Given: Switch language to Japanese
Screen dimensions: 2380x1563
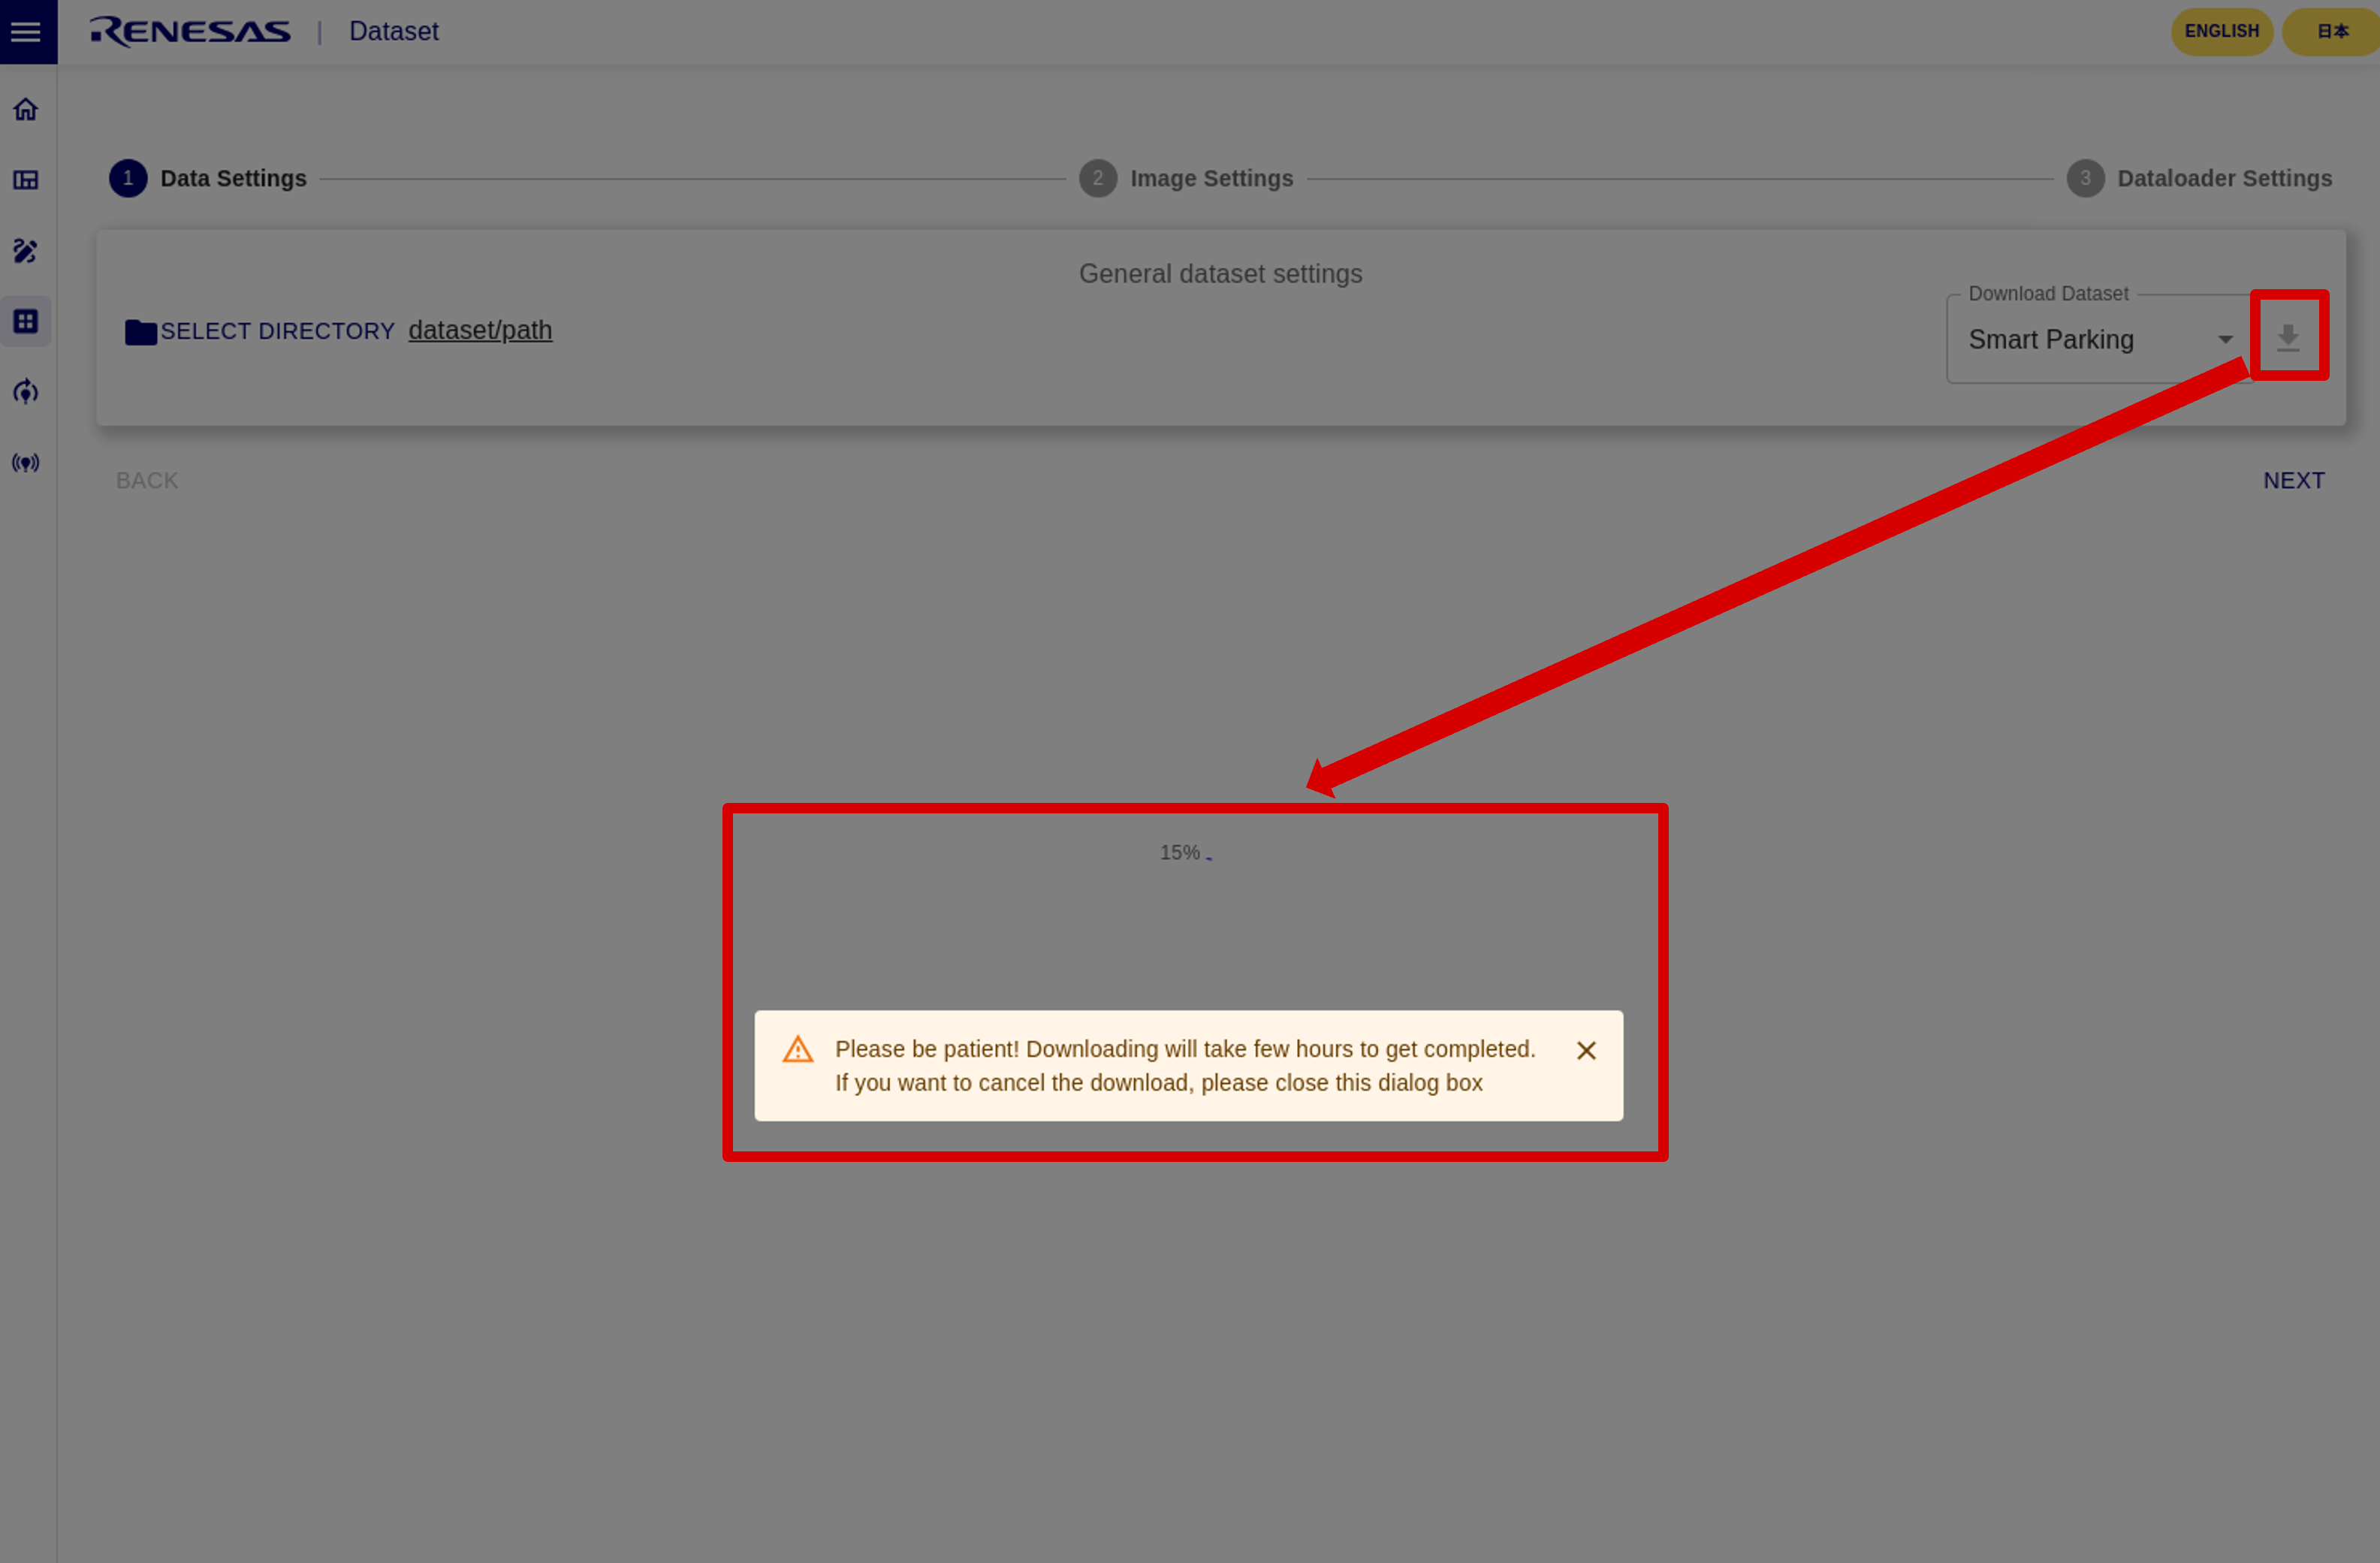Looking at the screenshot, I should tap(2333, 31).
